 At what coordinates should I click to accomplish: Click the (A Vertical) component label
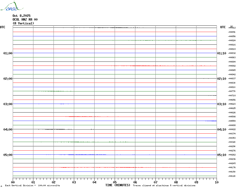tap(23, 23)
